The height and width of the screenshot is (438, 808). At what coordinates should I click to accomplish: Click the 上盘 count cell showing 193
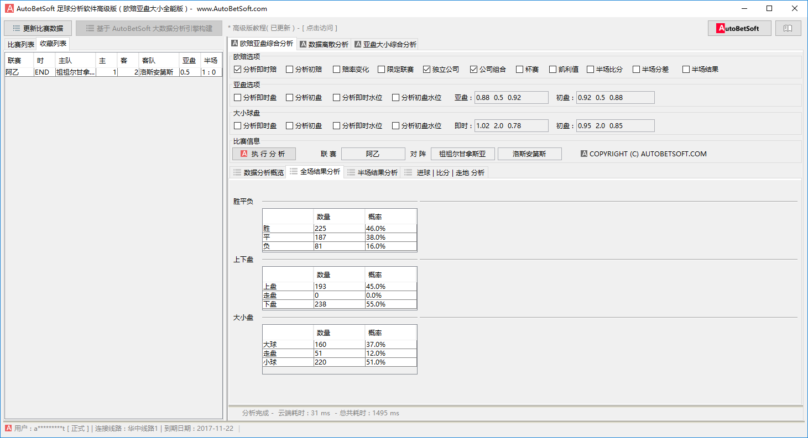click(339, 286)
